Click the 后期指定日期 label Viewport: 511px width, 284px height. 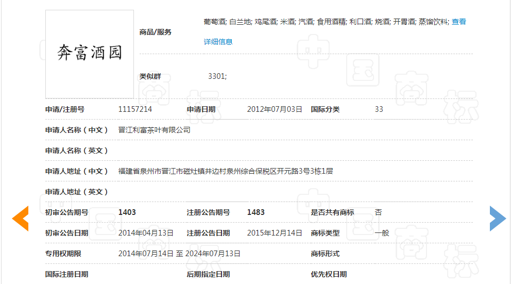coord(208,274)
